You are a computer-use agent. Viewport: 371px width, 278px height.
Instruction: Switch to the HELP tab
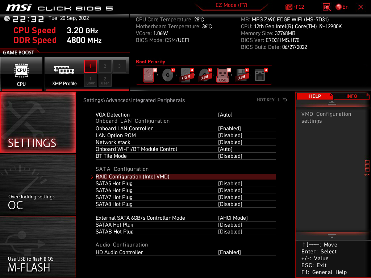[315, 96]
